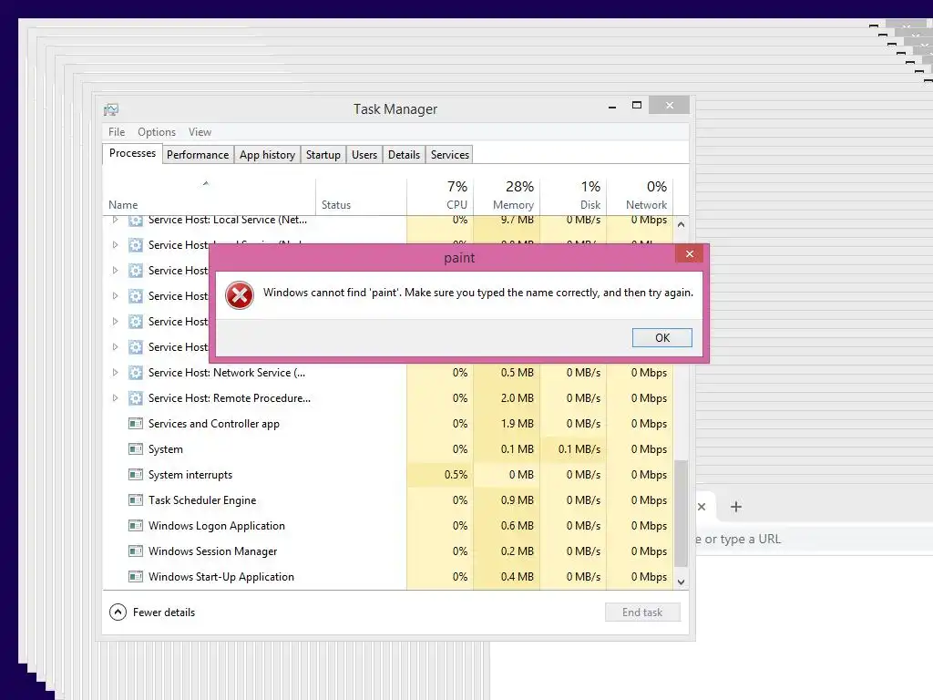Click the System interrupts icon

click(x=136, y=475)
